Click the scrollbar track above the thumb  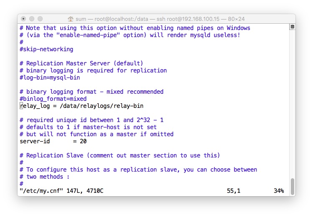(293, 103)
